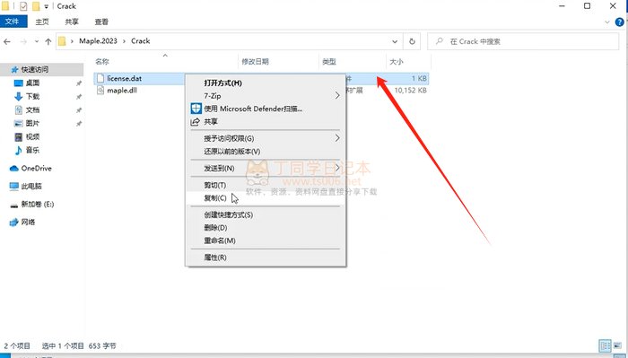Choose 重命名(M) from context menu
The height and width of the screenshot is (358, 628).
point(266,240)
